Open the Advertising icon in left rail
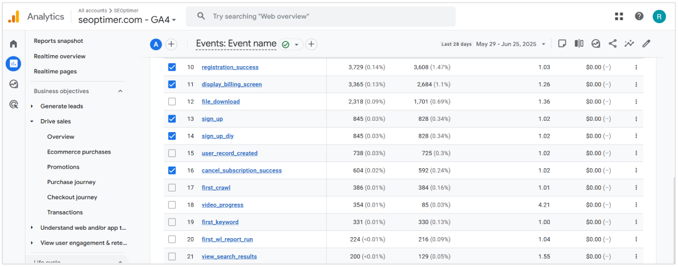678x267 pixels. 14,104
